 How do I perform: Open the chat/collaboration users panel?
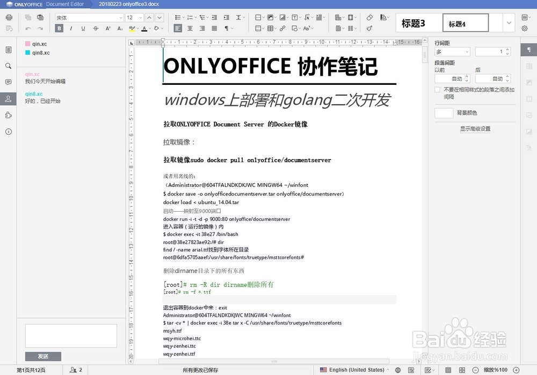9,99
